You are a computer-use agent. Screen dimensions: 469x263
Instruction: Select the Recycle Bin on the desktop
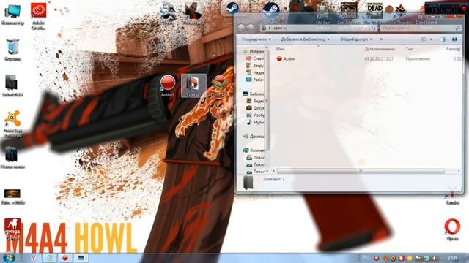tap(12, 49)
